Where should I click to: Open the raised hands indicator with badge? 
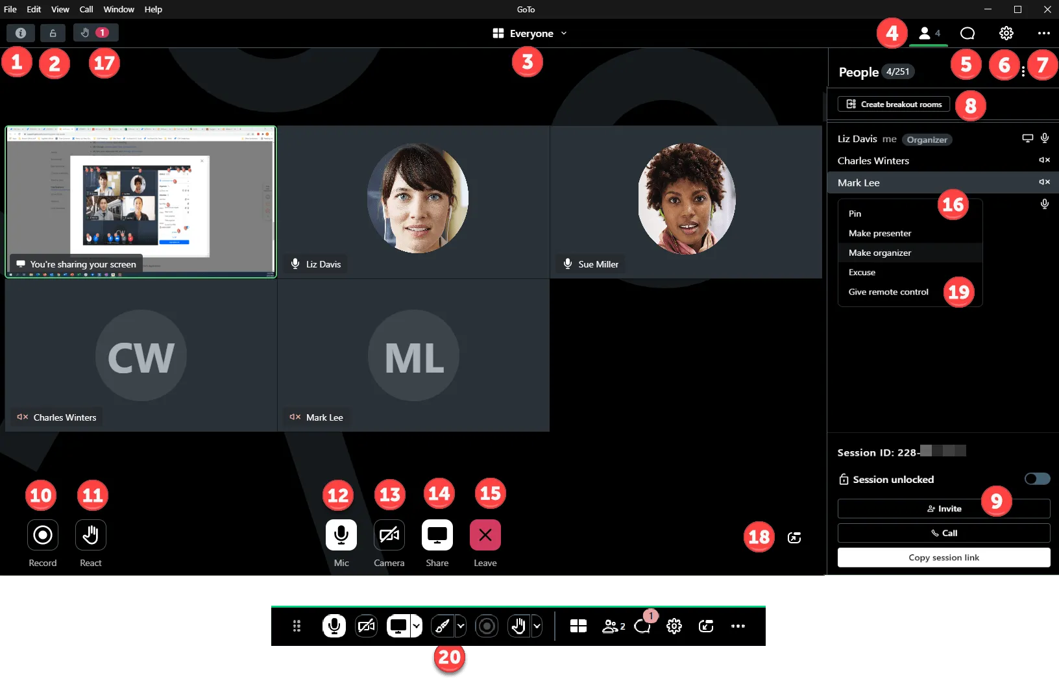(96, 32)
